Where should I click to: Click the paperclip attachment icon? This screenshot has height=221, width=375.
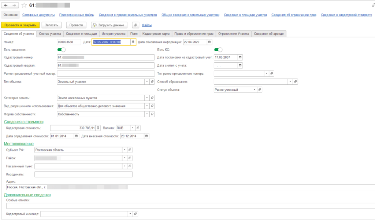pyautogui.click(x=135, y=25)
